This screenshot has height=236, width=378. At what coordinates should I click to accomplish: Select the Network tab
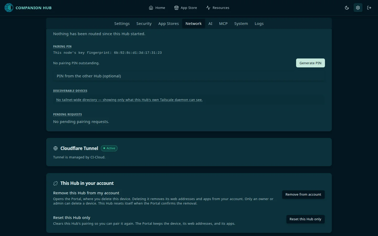pyautogui.click(x=193, y=24)
